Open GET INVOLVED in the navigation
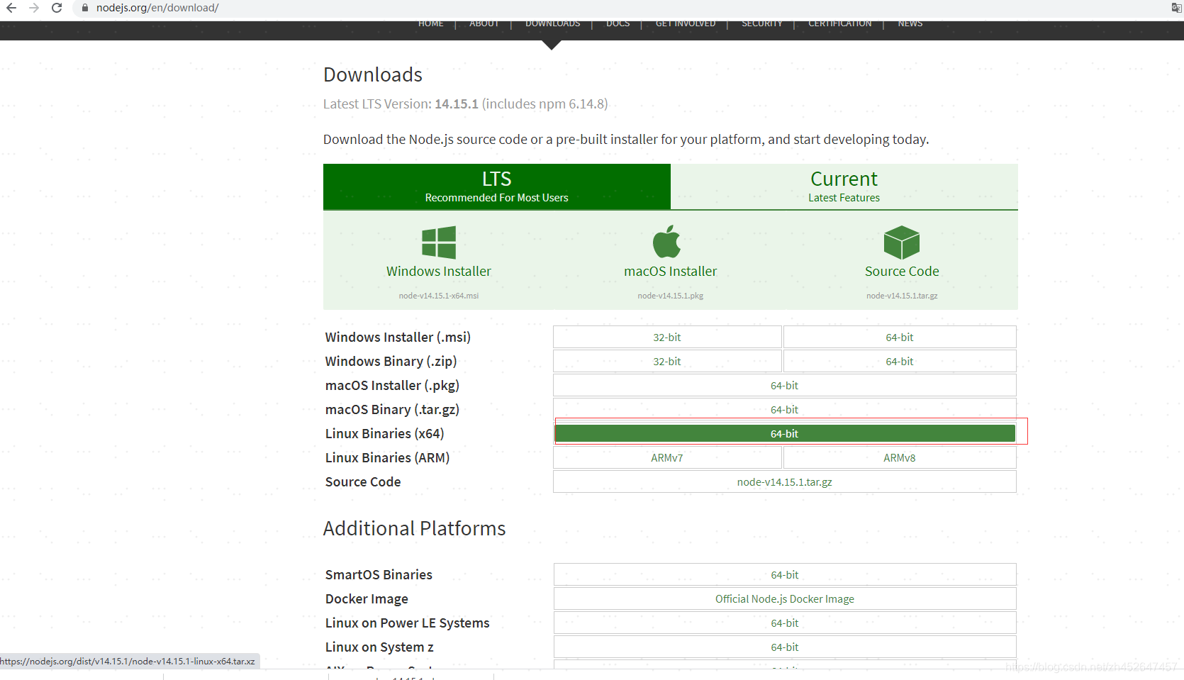This screenshot has width=1184, height=680. point(686,23)
